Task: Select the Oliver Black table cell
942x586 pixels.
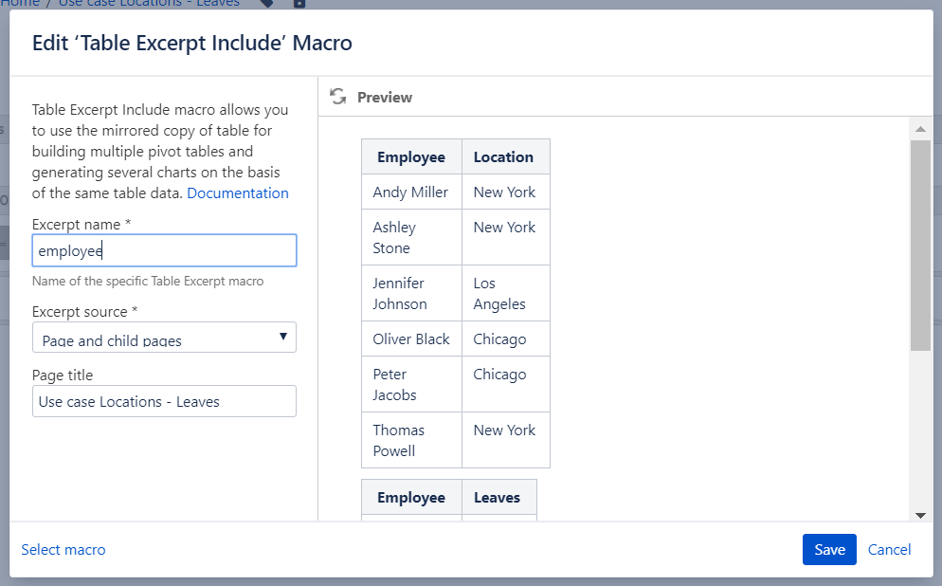Action: tap(411, 339)
